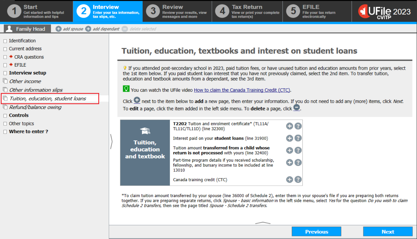Click the delete selected minus icon
Viewport: 417px width, 239px height.
pyautogui.click(x=125, y=29)
